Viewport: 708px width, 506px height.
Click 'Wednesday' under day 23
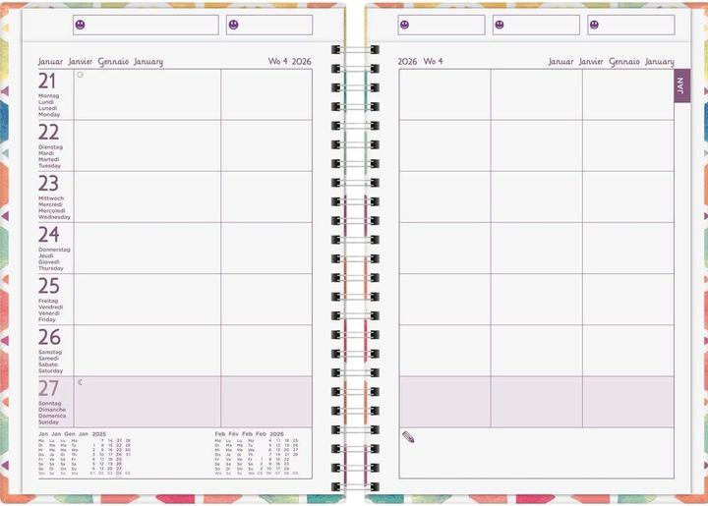pos(54,217)
